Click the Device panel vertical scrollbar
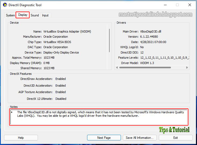 pos(109,41)
